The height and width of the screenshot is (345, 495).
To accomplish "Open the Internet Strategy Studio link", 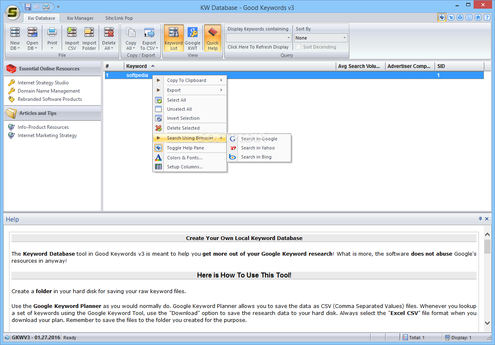I will (43, 83).
